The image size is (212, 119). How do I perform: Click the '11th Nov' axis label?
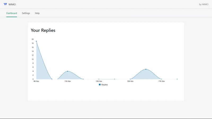click(68, 81)
